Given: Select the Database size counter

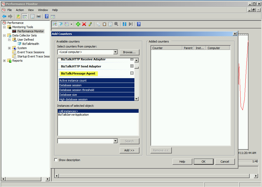Looking at the screenshot, I should click(x=97, y=95).
